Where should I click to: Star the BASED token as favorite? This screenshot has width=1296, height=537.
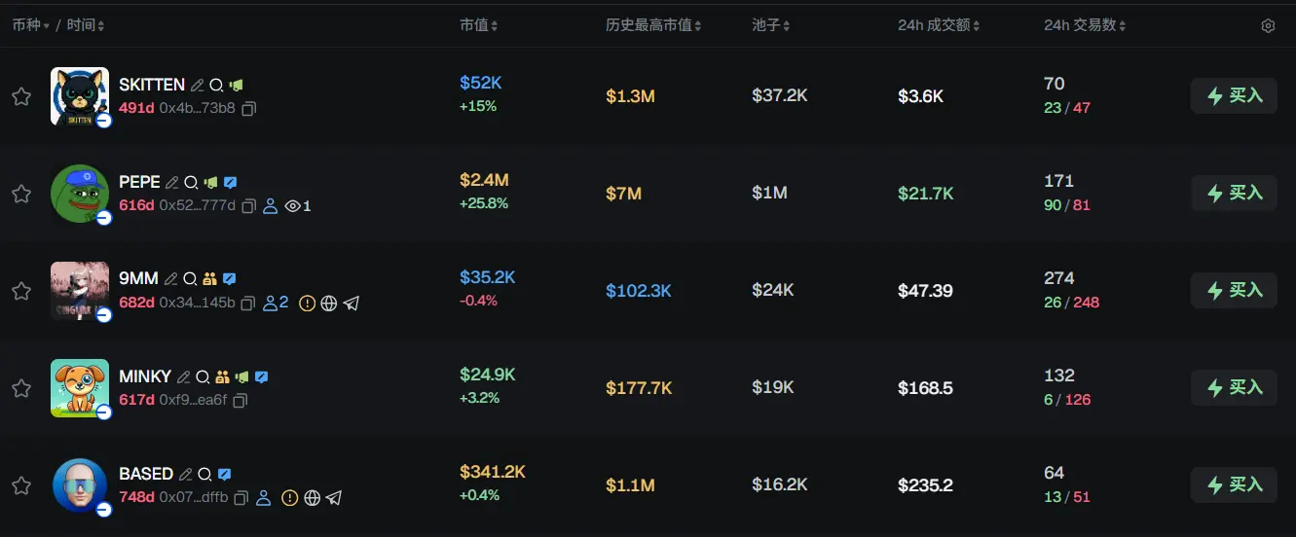21,485
